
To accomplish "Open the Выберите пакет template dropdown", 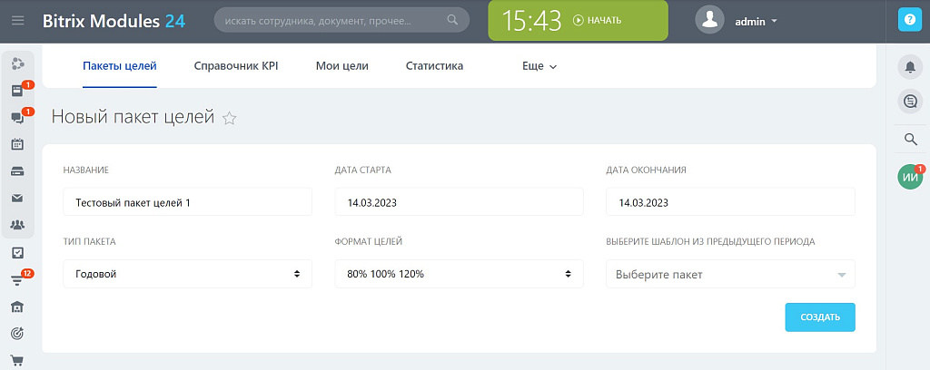I will click(x=730, y=274).
